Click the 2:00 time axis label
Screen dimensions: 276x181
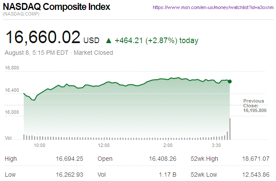point(168,145)
